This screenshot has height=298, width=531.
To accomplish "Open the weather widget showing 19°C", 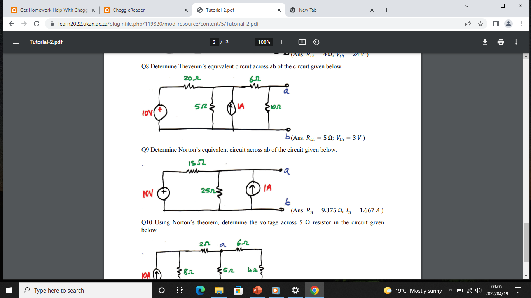I will point(413,291).
